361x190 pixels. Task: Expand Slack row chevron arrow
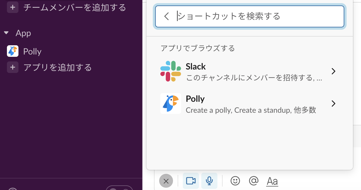pos(334,71)
